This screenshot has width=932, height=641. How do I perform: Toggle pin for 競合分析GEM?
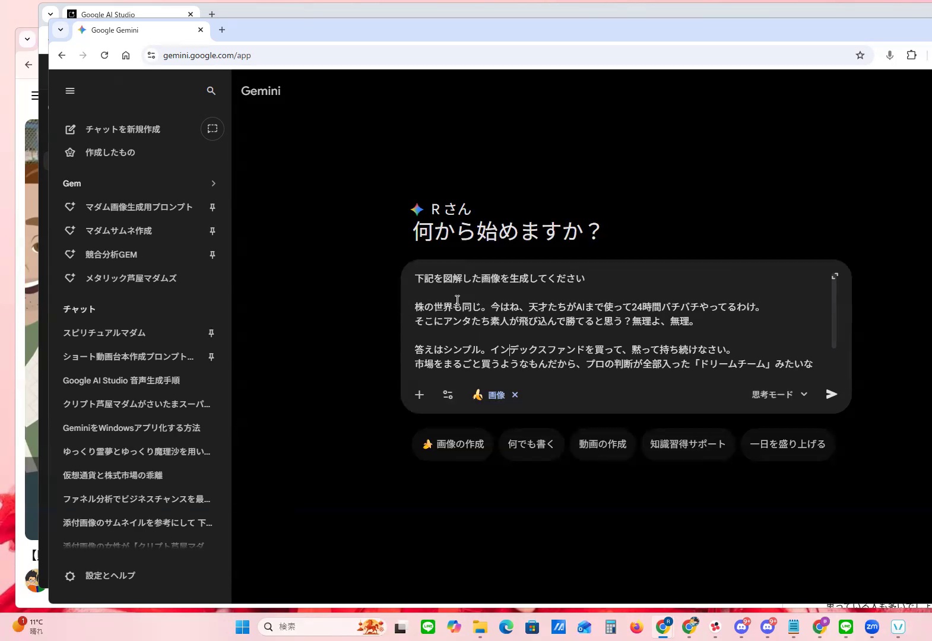tap(213, 255)
